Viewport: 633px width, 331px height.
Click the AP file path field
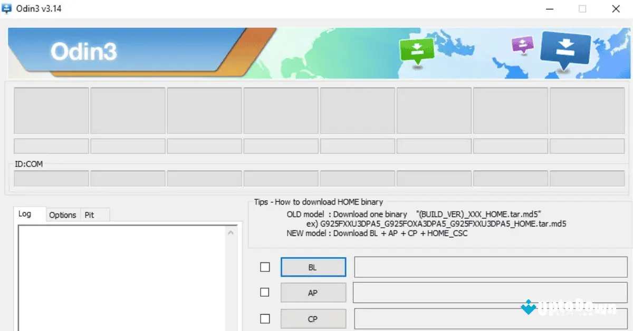490,293
